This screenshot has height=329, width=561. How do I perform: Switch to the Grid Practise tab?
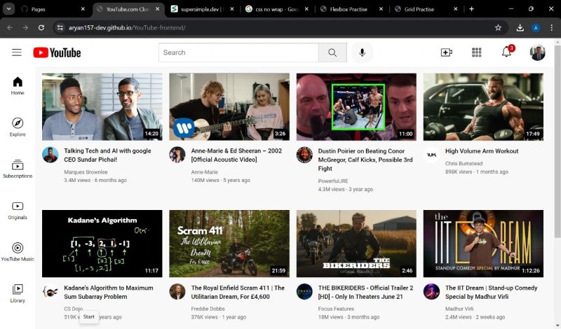coord(419,9)
